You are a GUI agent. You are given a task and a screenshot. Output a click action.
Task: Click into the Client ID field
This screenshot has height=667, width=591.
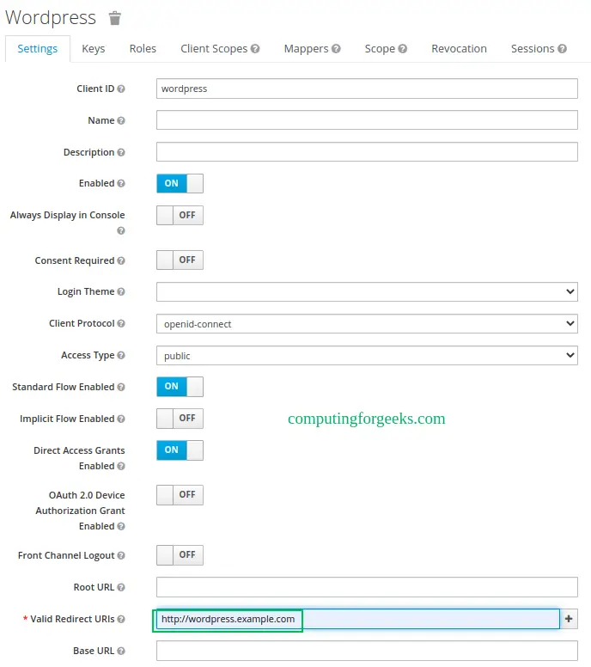coord(367,89)
